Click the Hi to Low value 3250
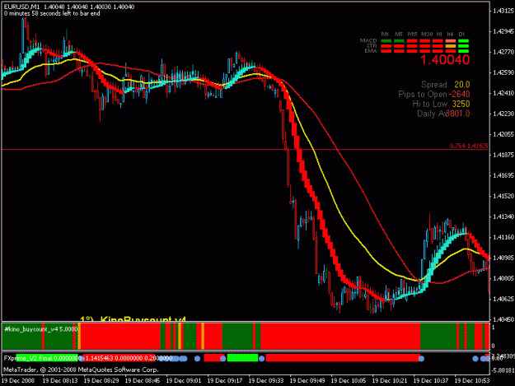 coord(461,104)
